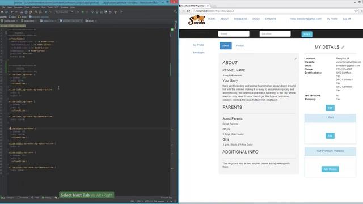Viewport: 363px width, 204px height.
Task: Select the second editor tab in WebStorm
Action: click(x=29, y=21)
